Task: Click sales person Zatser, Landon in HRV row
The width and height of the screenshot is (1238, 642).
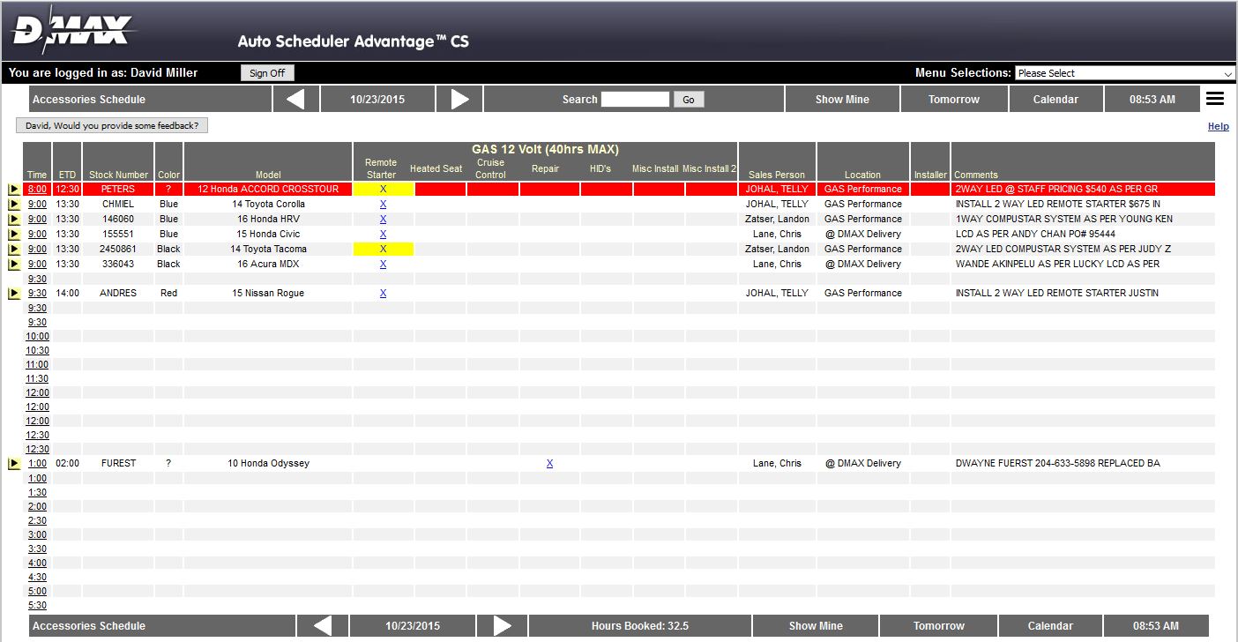Action: click(777, 219)
